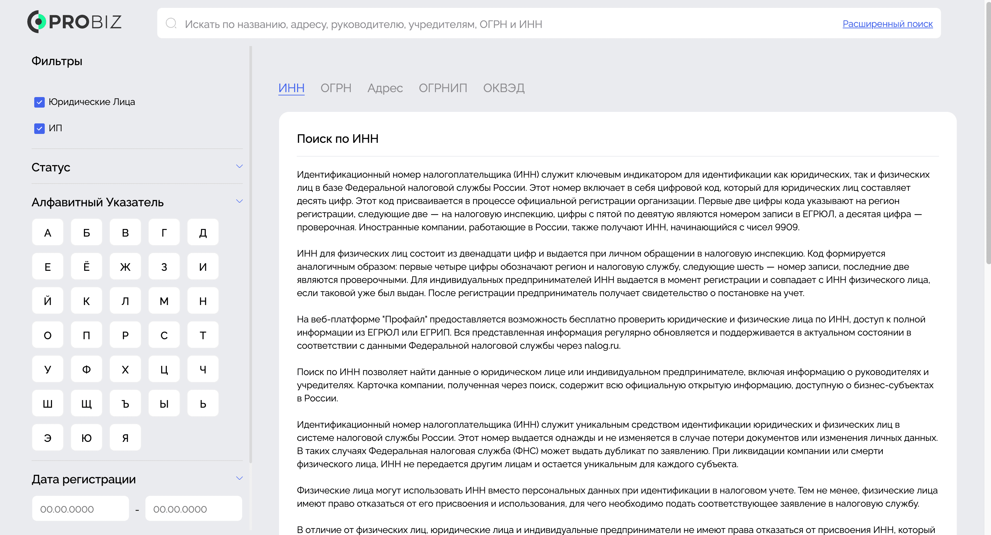The image size is (991, 535).
Task: Uncheck the Юридические Лица checkbox
Action: click(x=39, y=102)
